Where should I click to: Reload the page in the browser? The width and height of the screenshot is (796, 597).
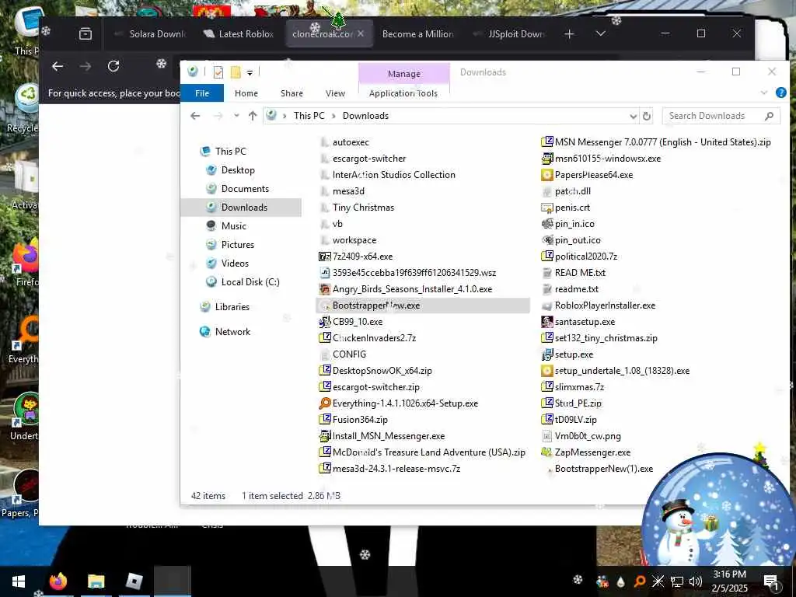113,66
